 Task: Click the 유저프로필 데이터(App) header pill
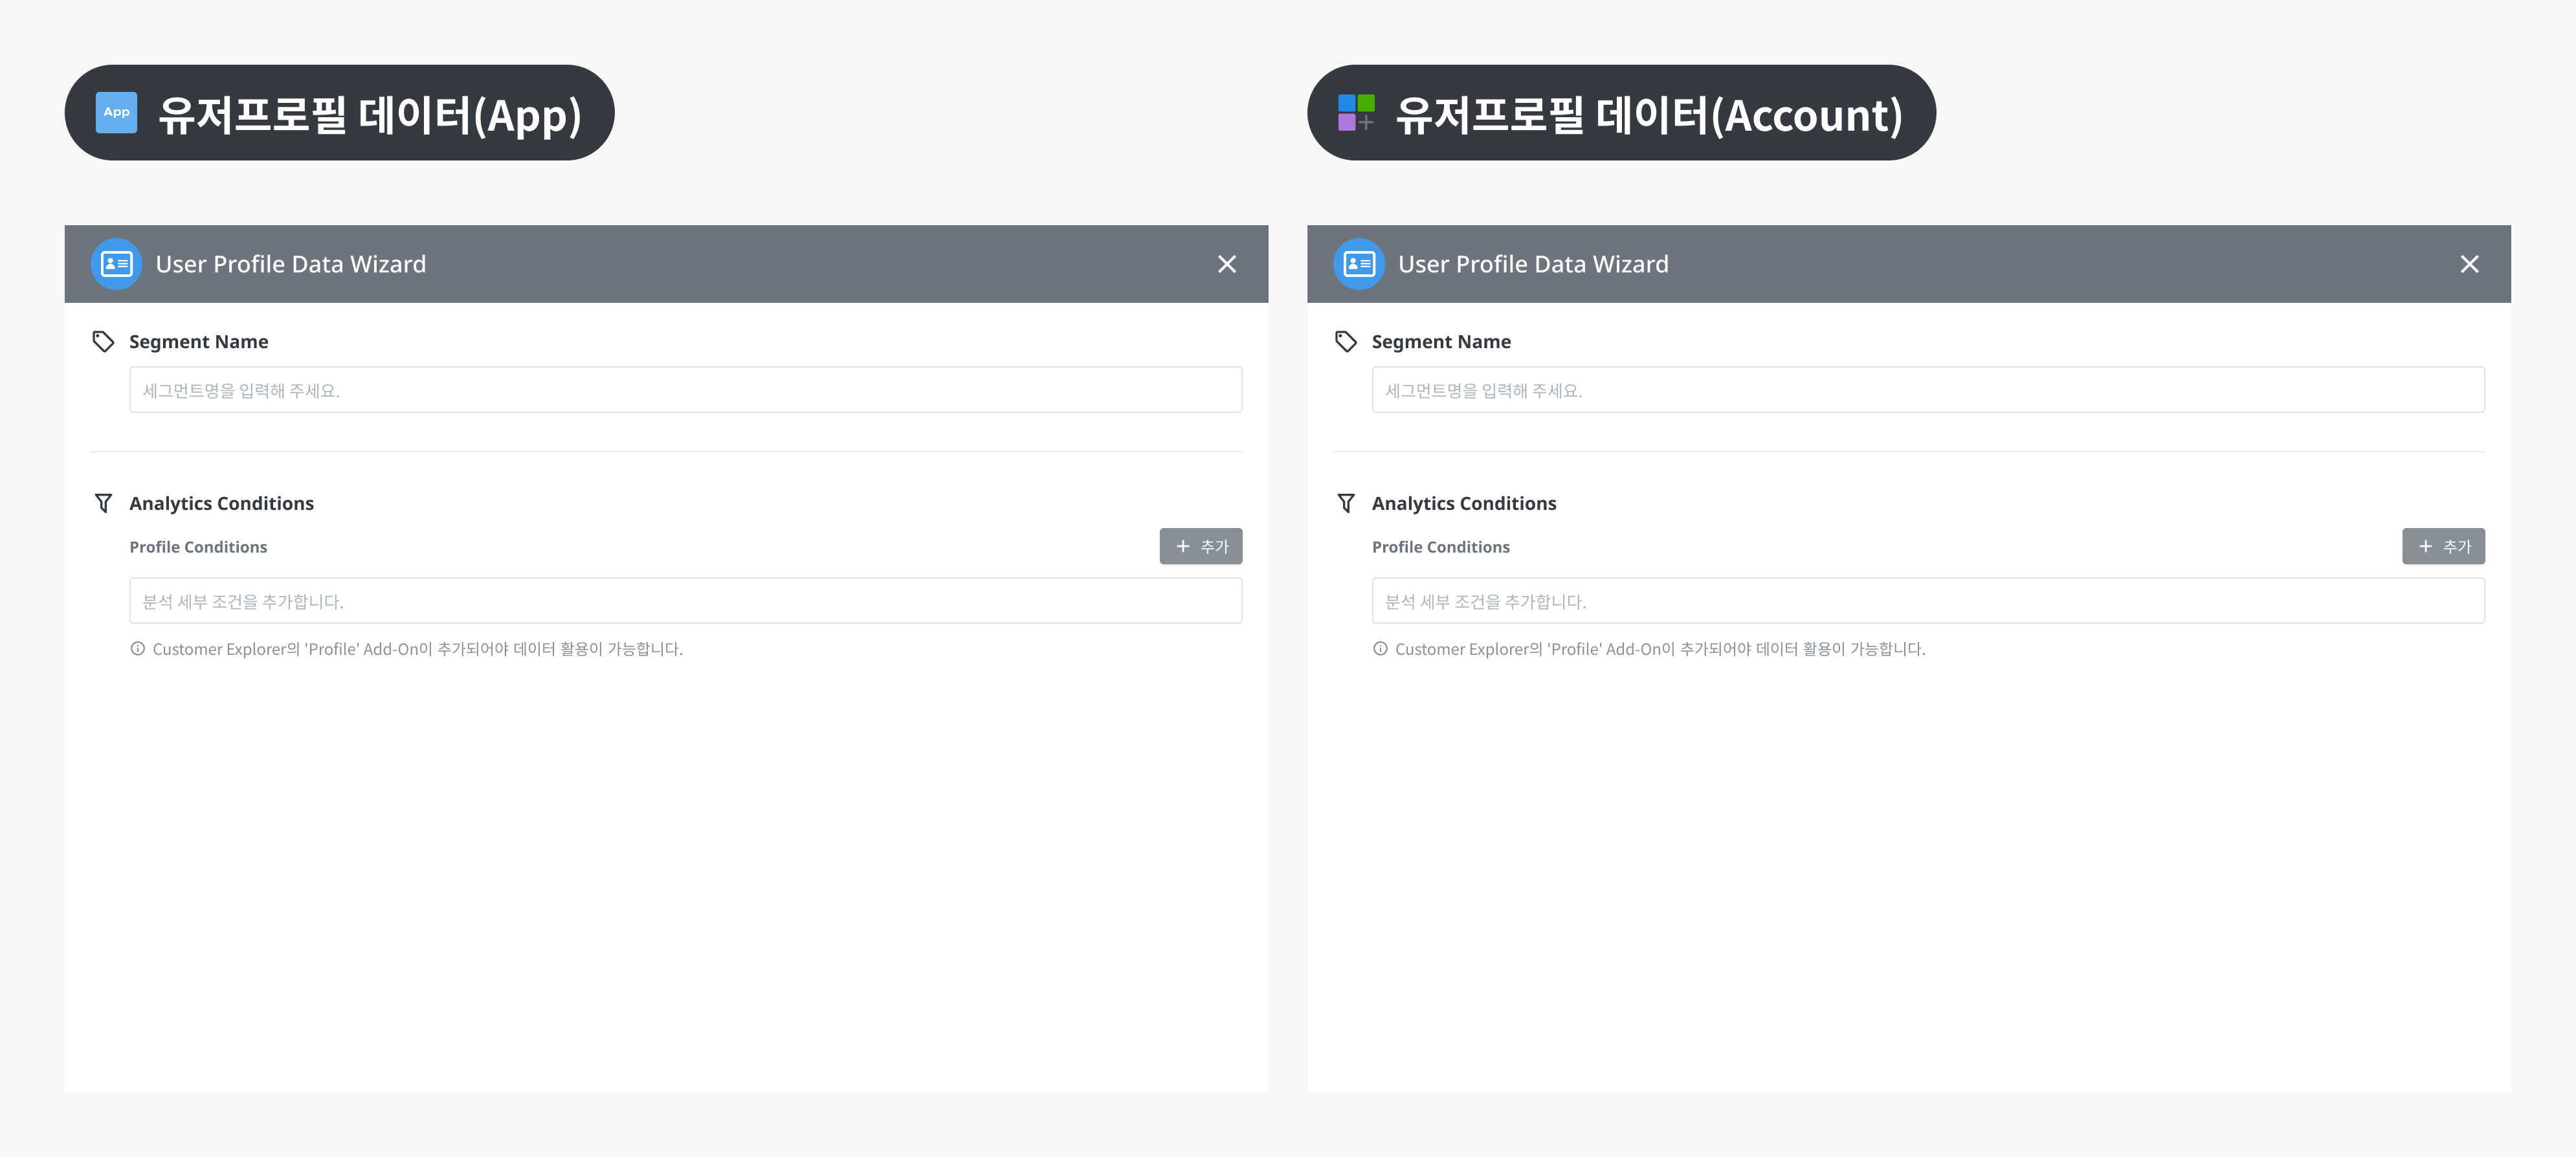[339, 113]
